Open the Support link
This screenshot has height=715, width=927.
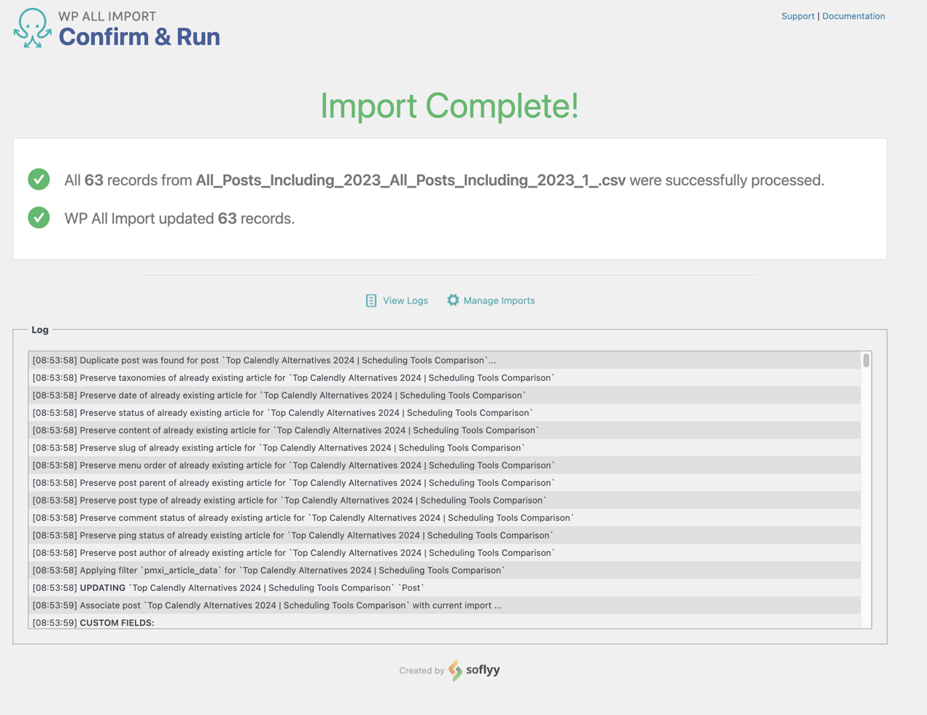coord(798,15)
